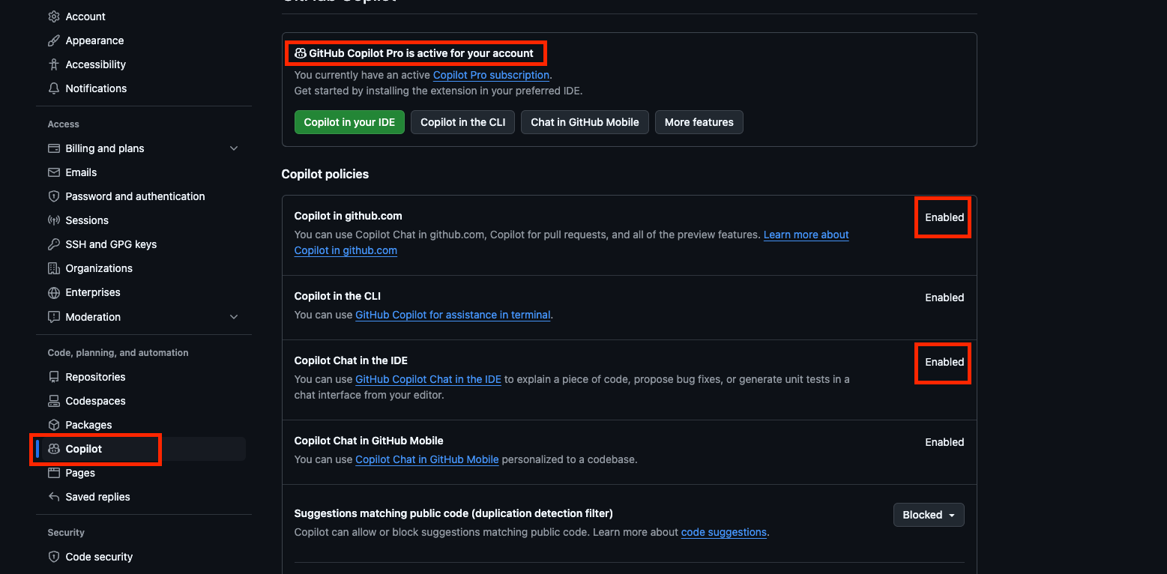1167x574 pixels.
Task: Click the Notifications bell icon
Action: [x=53, y=88]
